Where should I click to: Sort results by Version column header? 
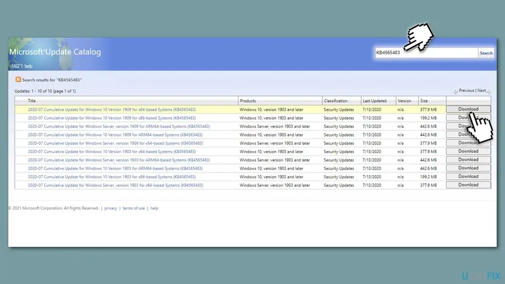point(404,101)
